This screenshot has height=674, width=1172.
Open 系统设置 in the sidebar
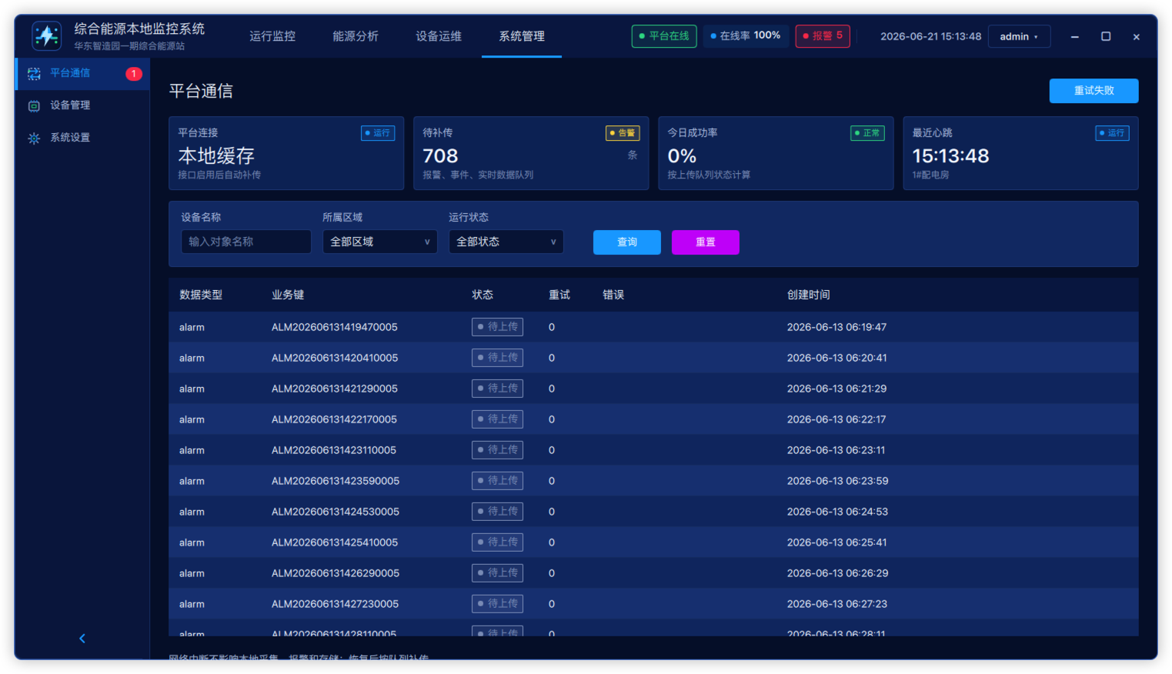click(x=82, y=138)
